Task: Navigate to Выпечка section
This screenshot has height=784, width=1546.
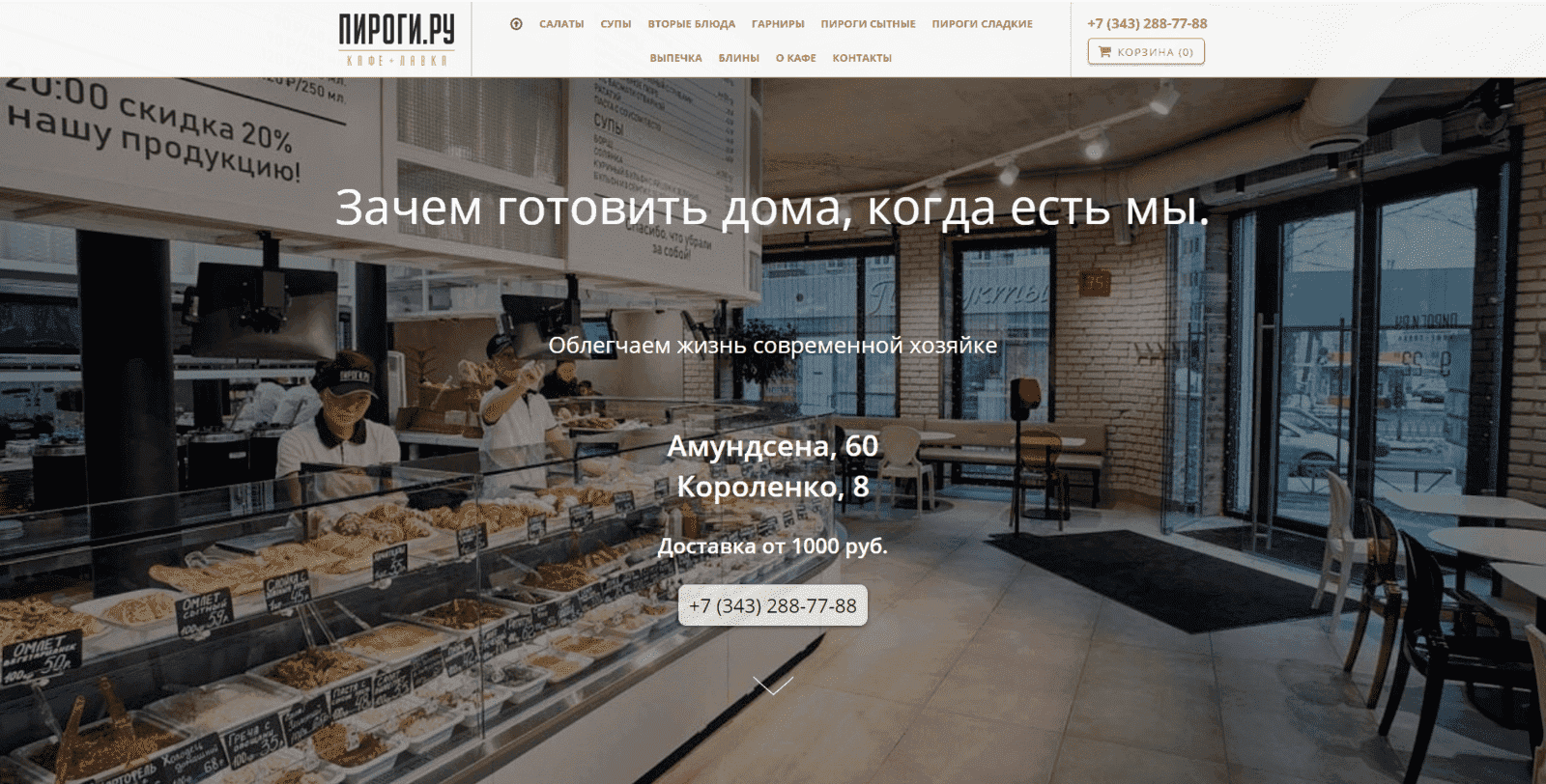Action: 675,58
